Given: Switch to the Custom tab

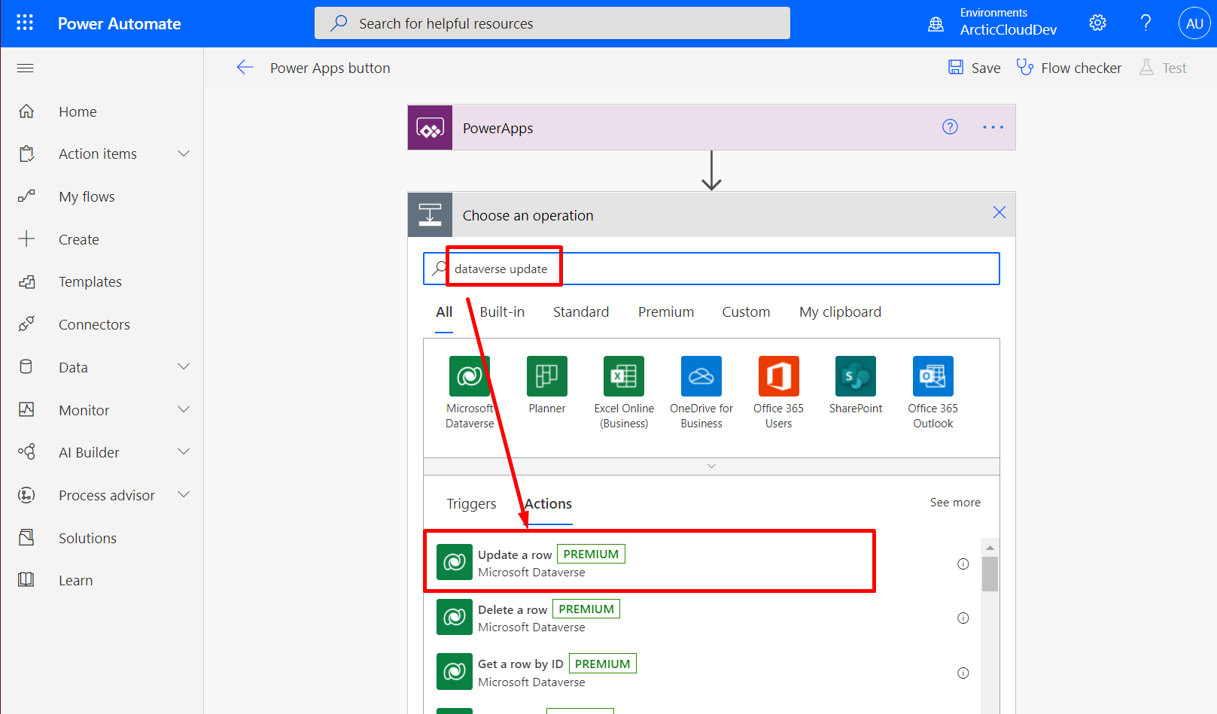Looking at the screenshot, I should [746, 312].
